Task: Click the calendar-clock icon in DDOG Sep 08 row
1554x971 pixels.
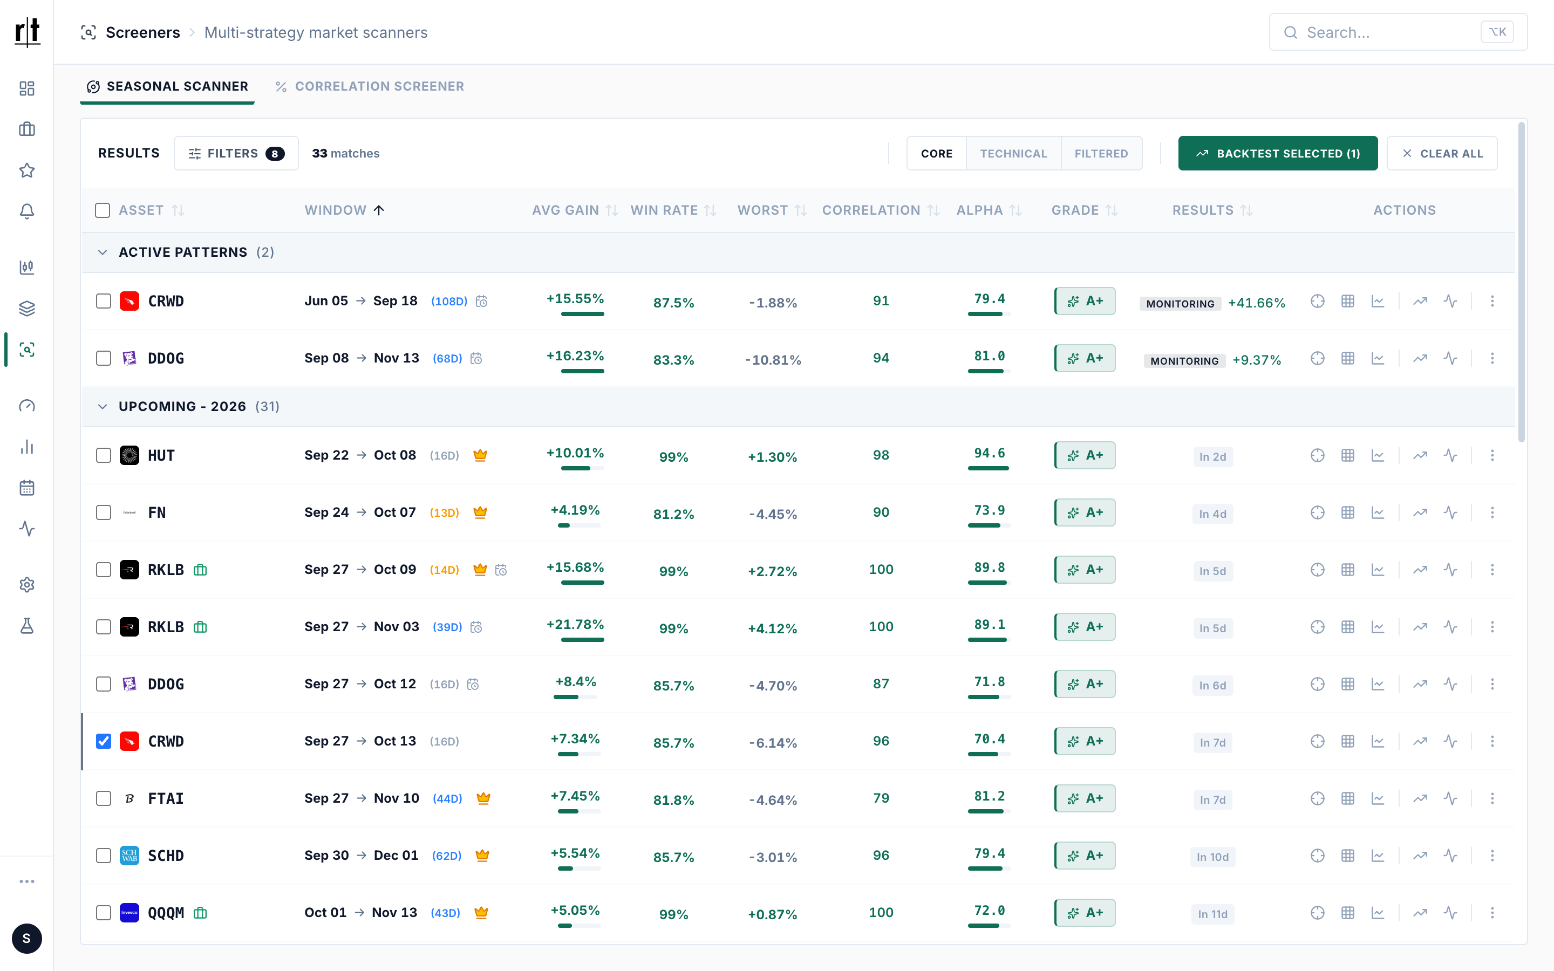Action: pos(476,358)
